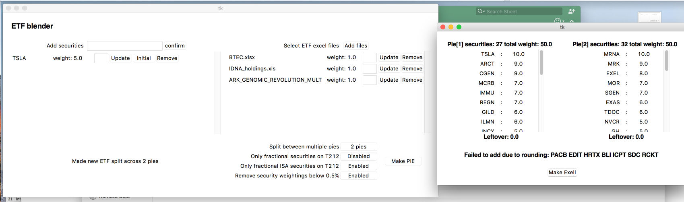Image resolution: width=684 pixels, height=202 pixels.
Task: Remove the ARK_GENOMIC_REVOLUTION_MULT file
Action: pyautogui.click(x=412, y=80)
